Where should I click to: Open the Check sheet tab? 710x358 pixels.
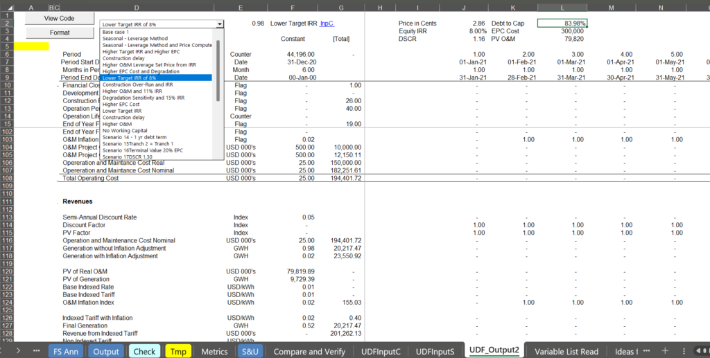144,351
